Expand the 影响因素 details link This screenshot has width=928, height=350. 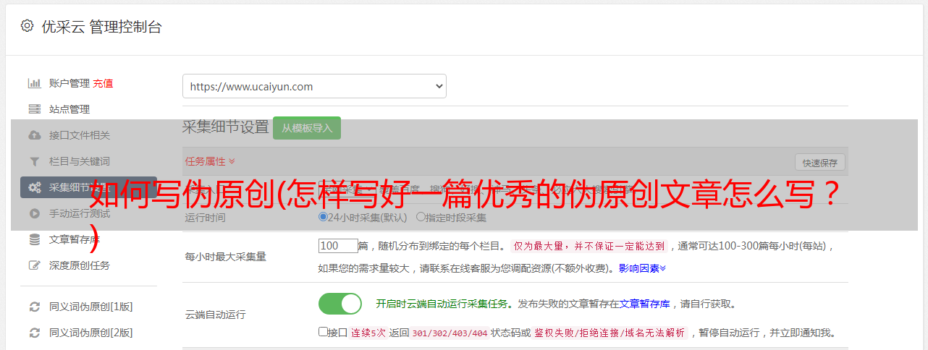[x=642, y=268]
